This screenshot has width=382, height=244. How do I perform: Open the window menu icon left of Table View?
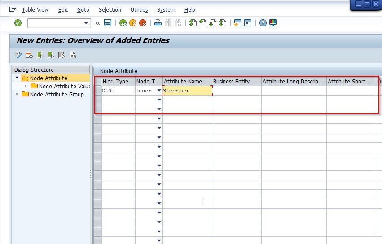[x=13, y=9]
